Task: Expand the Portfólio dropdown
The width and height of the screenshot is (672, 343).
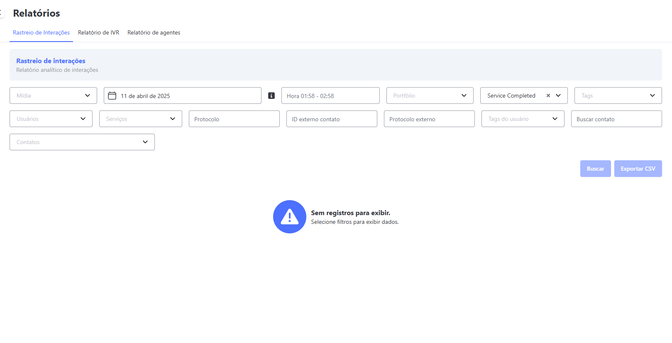Action: tap(429, 96)
